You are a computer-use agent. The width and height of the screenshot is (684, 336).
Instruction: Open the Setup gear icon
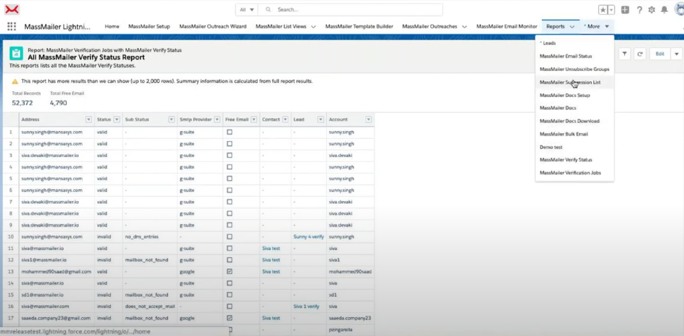pos(651,10)
